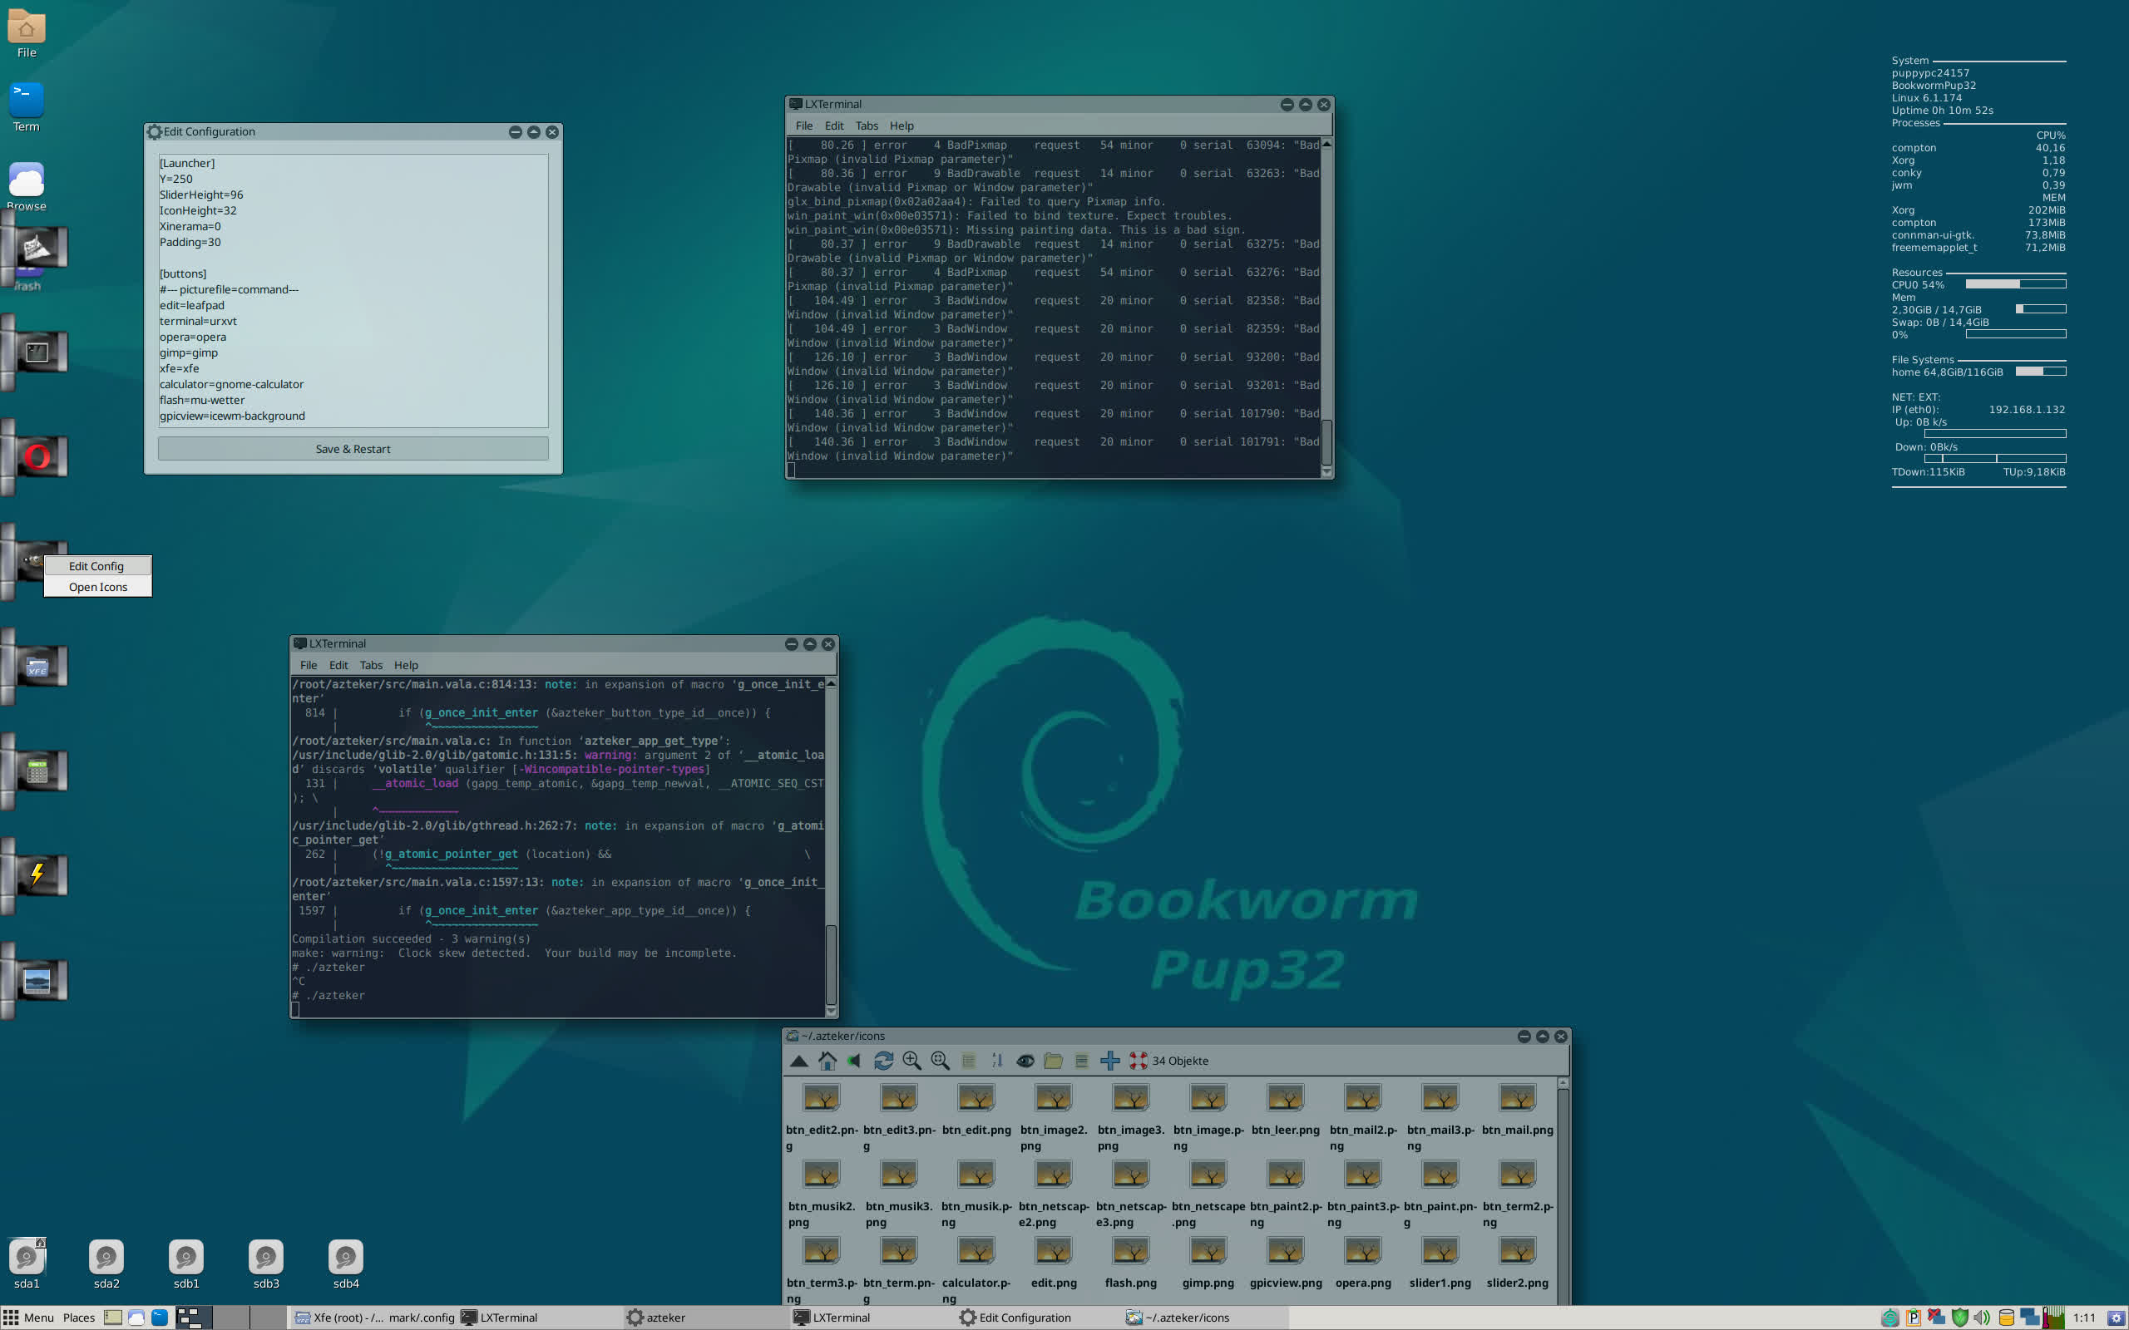This screenshot has height=1330, width=2129.
Task: Click the sort A-Z toolbar icon
Action: pos(997,1061)
